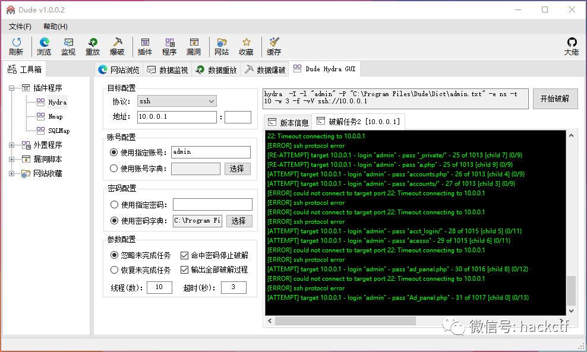Collapse the 插件程序 tree node
Screen dimensions: 587x352
12,88
